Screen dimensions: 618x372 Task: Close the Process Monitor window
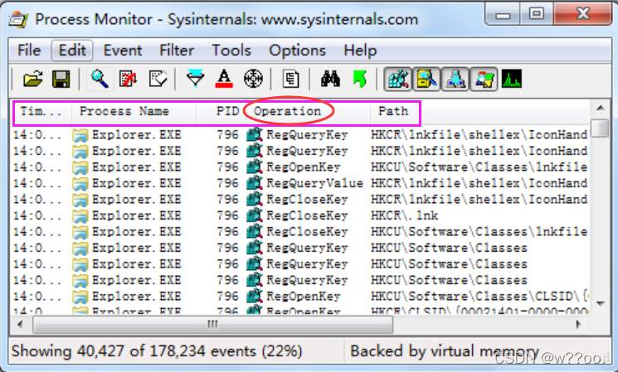coord(582,15)
